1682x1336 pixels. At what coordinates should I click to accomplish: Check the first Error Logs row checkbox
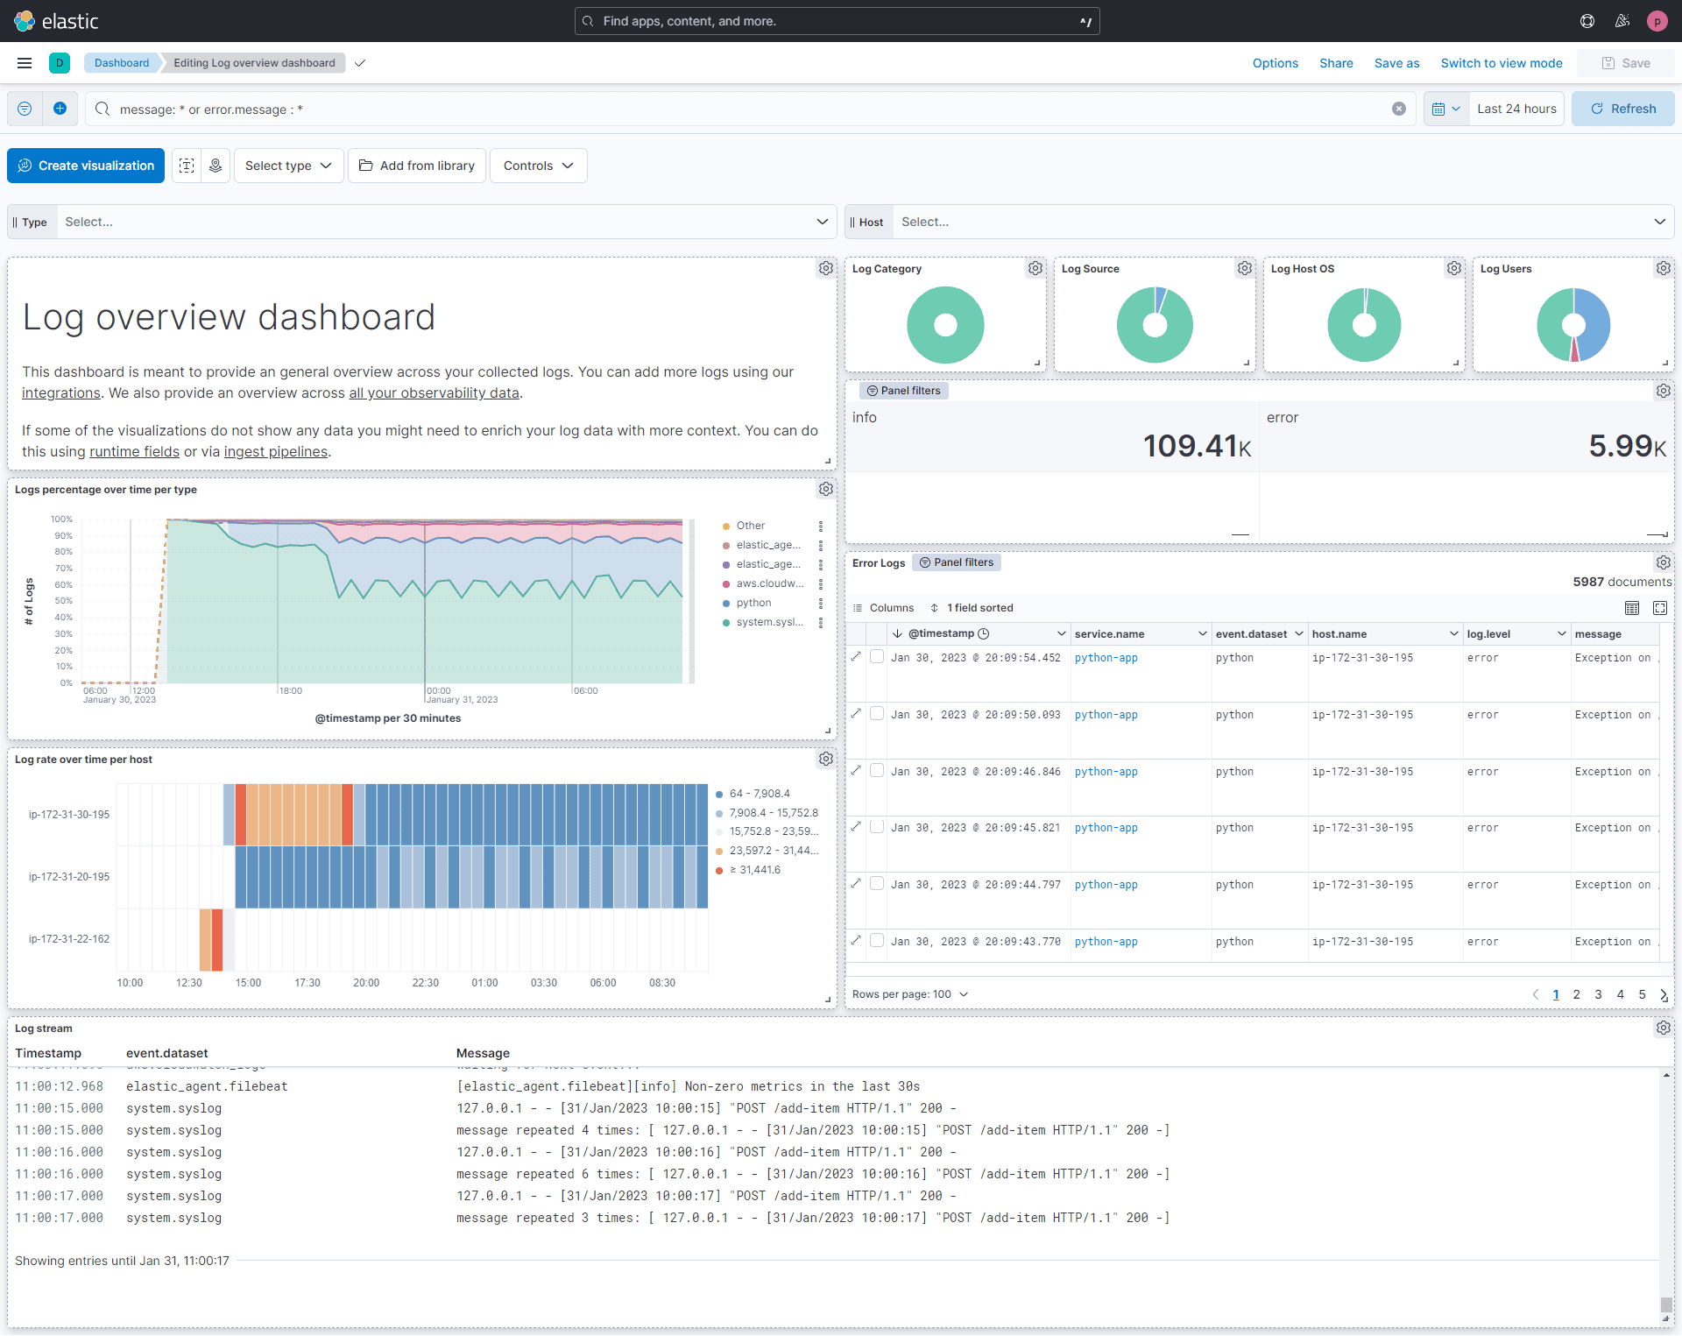[x=877, y=656]
